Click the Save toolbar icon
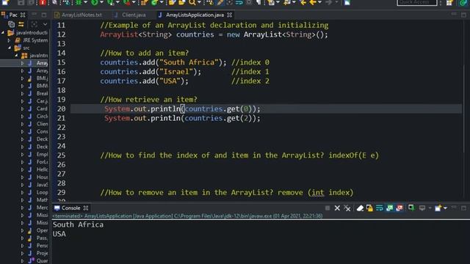Image resolution: width=470 pixels, height=264 pixels. tap(21, 3)
